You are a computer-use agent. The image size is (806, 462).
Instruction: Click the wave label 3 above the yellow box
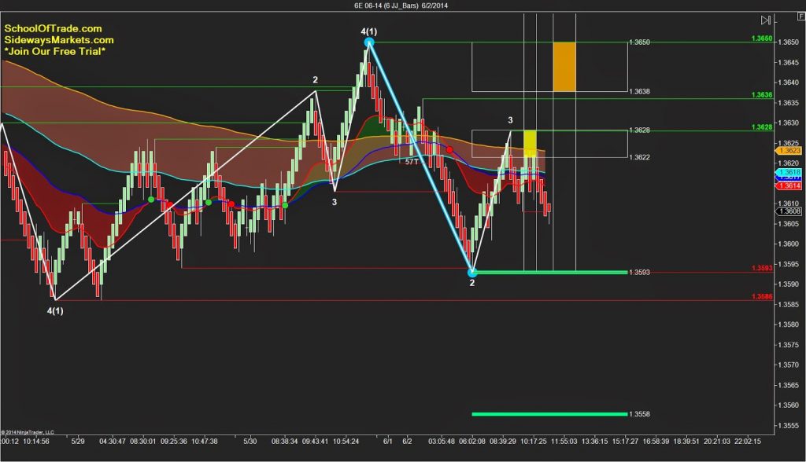point(510,120)
